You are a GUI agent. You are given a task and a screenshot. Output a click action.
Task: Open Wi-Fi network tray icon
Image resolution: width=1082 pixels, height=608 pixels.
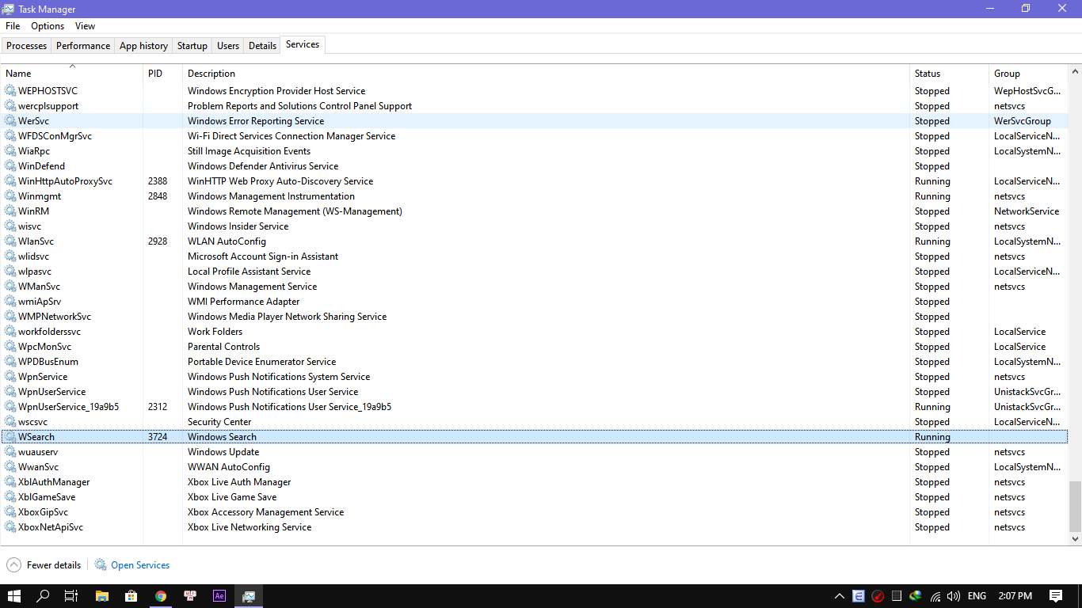point(935,596)
